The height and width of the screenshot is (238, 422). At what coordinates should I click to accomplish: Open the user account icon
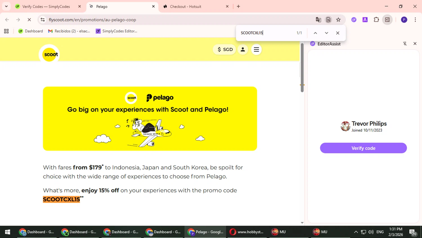243,49
